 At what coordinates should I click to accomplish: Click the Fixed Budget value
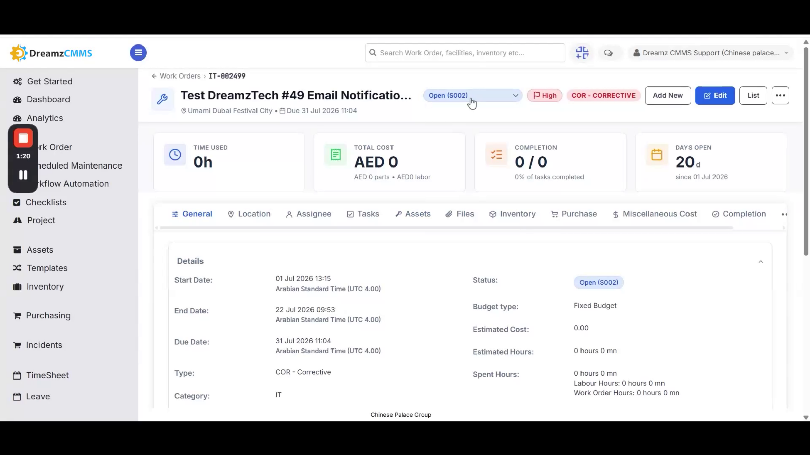595,306
